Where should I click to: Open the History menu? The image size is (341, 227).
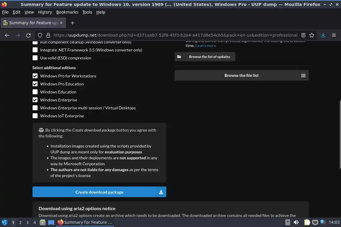pos(45,12)
